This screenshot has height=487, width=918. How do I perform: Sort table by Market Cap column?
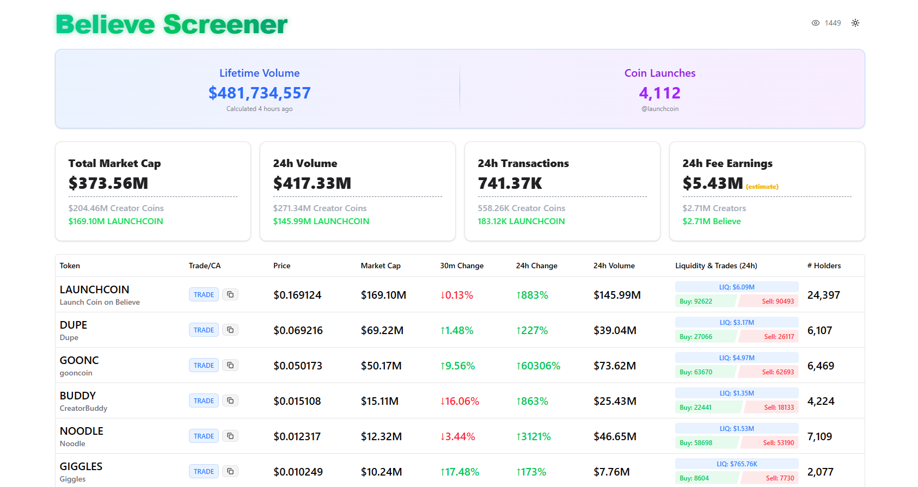(380, 266)
